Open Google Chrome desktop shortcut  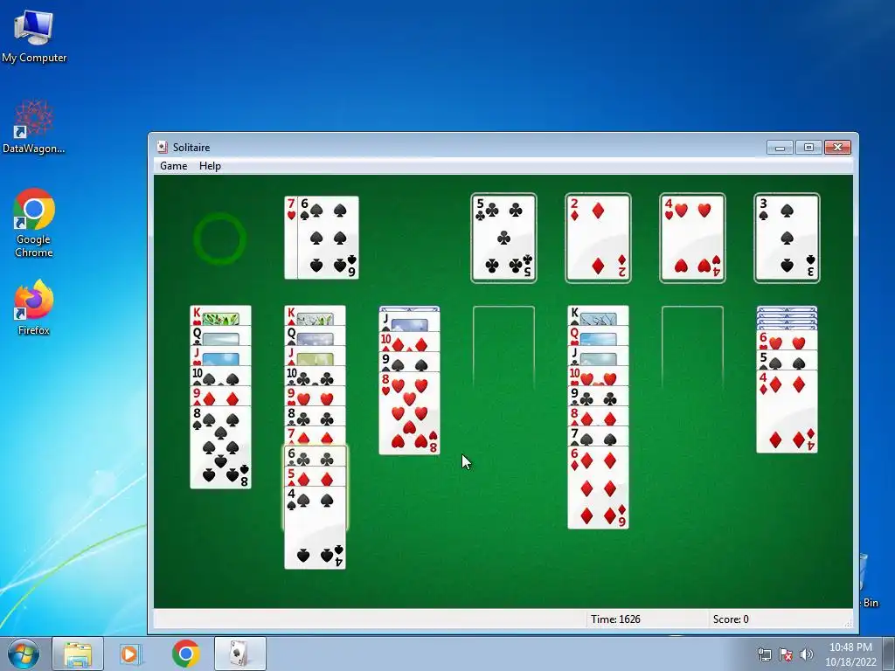pos(34,223)
